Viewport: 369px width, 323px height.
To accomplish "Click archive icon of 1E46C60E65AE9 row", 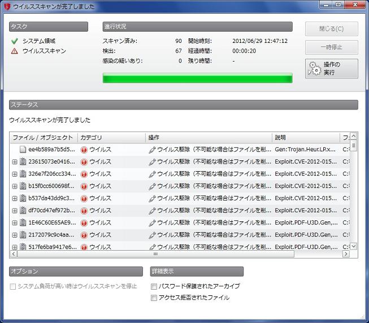I will tap(23, 222).
